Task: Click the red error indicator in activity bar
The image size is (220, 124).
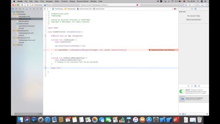Action: pyautogui.click(x=137, y=5)
